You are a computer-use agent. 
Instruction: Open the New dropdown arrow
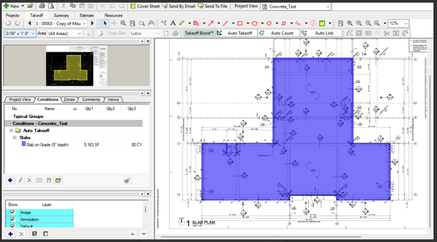pyautogui.click(x=23, y=6)
